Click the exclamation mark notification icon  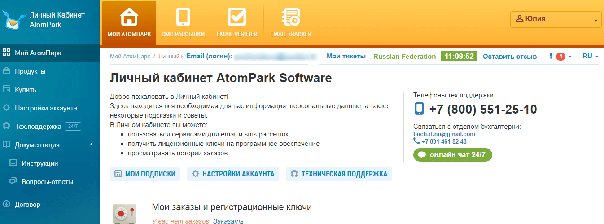(x=551, y=57)
